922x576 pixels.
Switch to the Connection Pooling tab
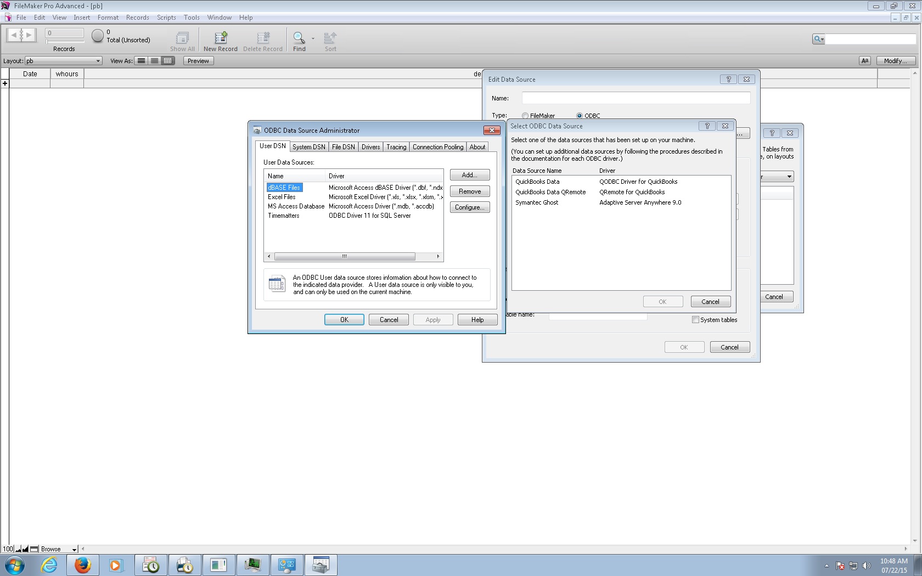tap(438, 147)
